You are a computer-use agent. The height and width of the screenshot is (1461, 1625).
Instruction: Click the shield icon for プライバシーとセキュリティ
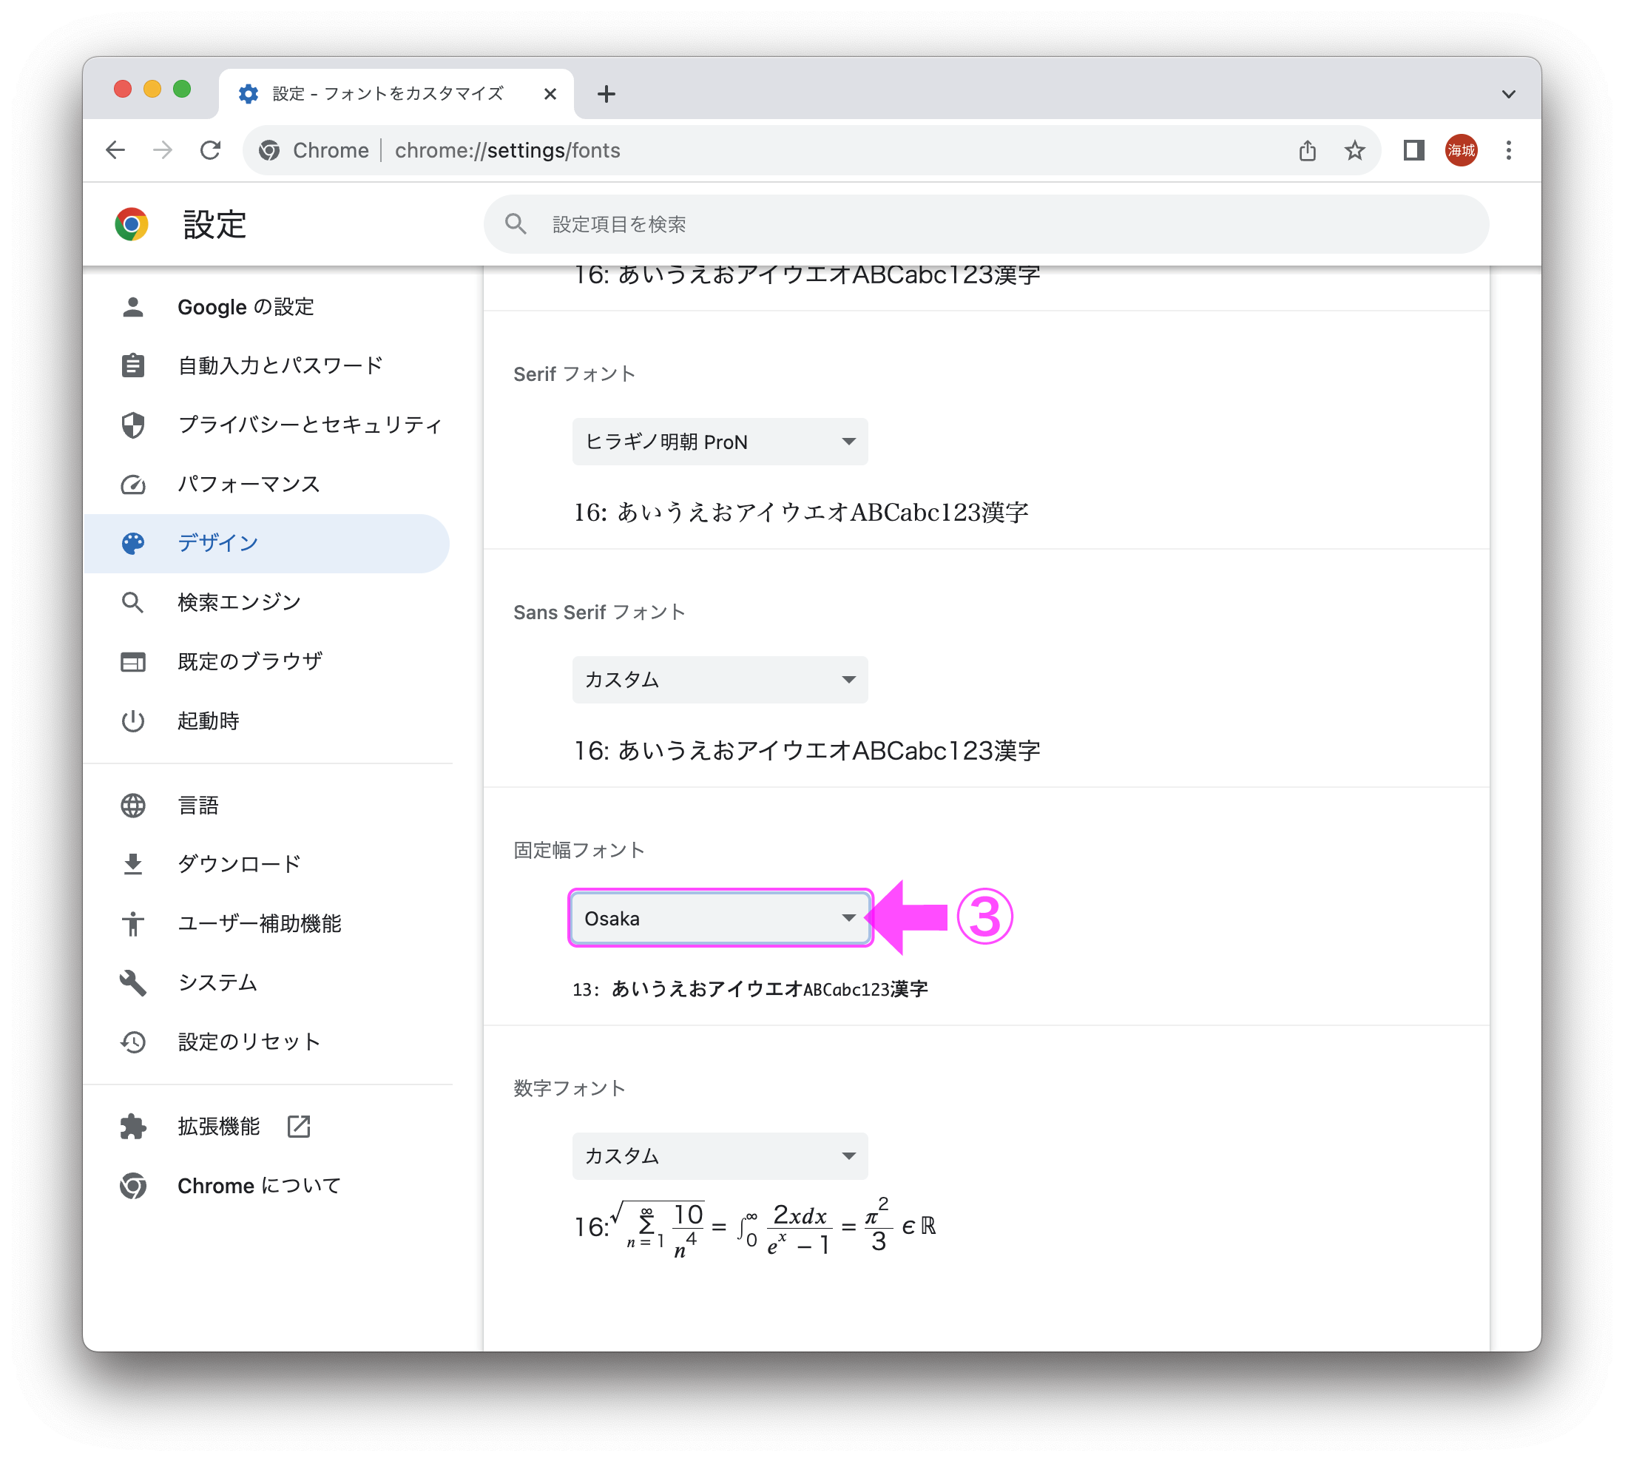pos(133,425)
